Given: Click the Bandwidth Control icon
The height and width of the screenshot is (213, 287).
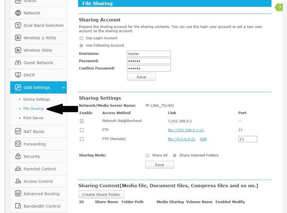Looking at the screenshot, I should click(18, 206).
